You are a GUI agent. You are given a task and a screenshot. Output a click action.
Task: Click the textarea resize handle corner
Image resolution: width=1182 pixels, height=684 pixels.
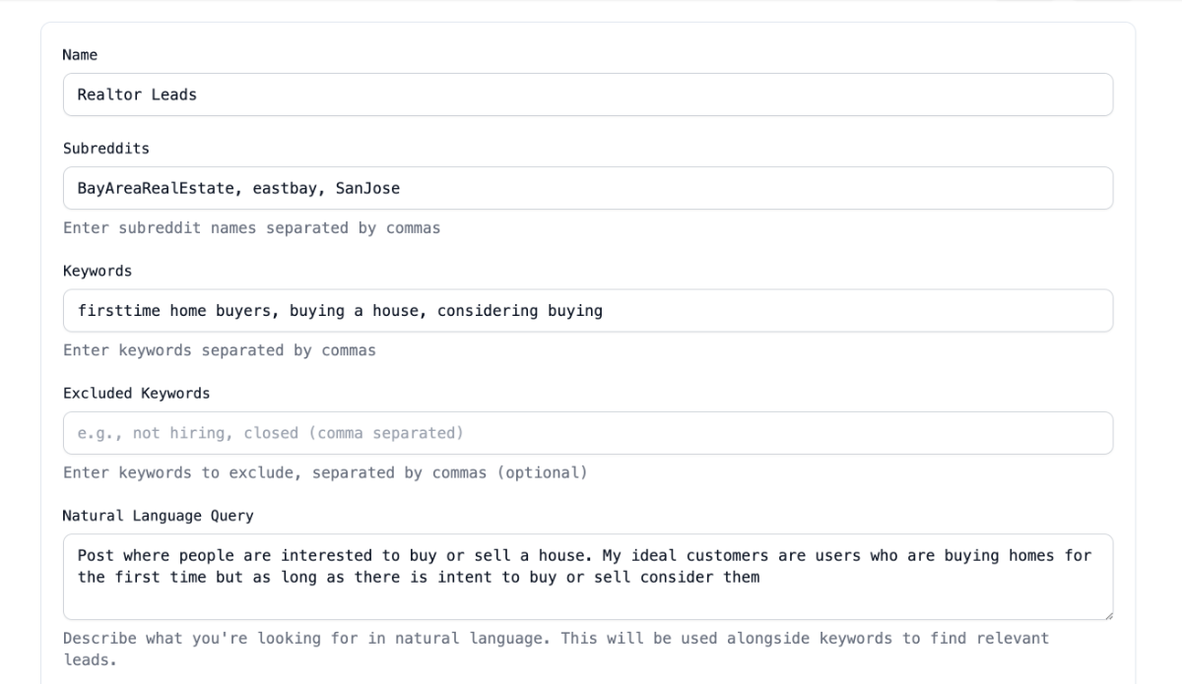[x=1107, y=614]
